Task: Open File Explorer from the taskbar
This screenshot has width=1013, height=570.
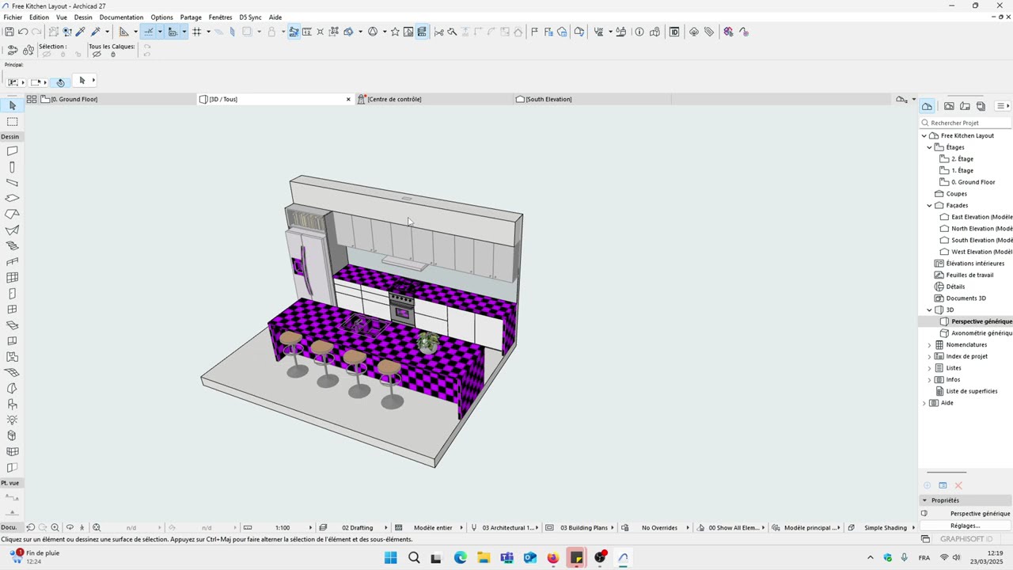Action: click(484, 558)
